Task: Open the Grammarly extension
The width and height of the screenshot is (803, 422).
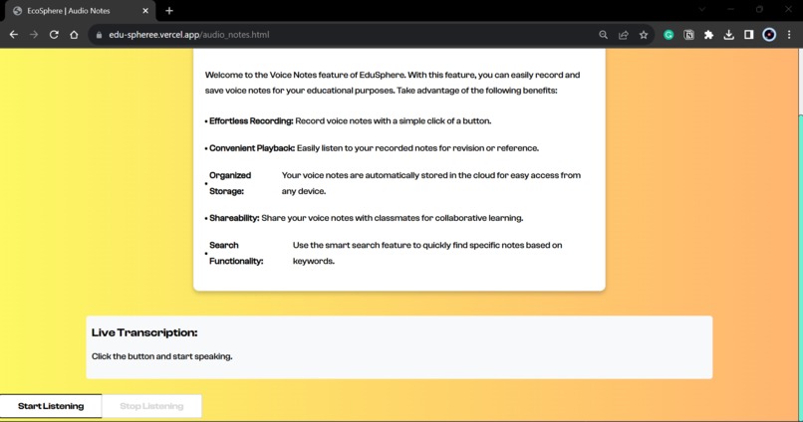Action: (669, 35)
